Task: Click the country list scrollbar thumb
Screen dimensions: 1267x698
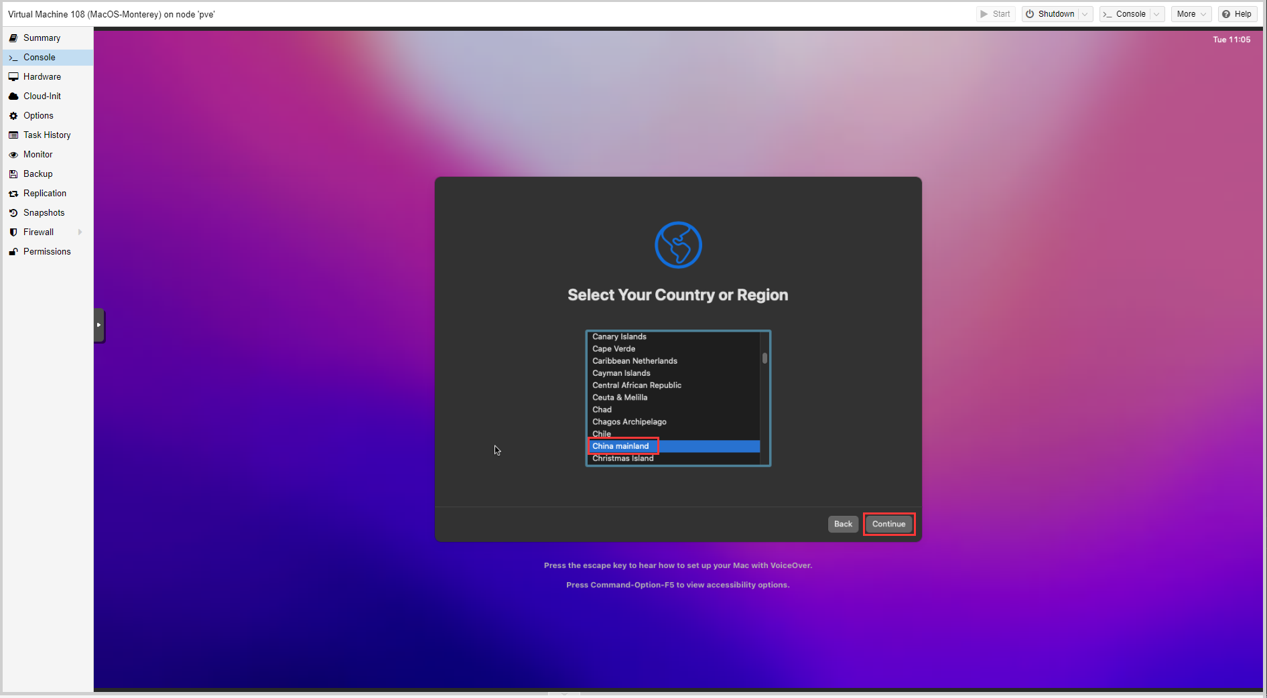Action: coord(764,358)
